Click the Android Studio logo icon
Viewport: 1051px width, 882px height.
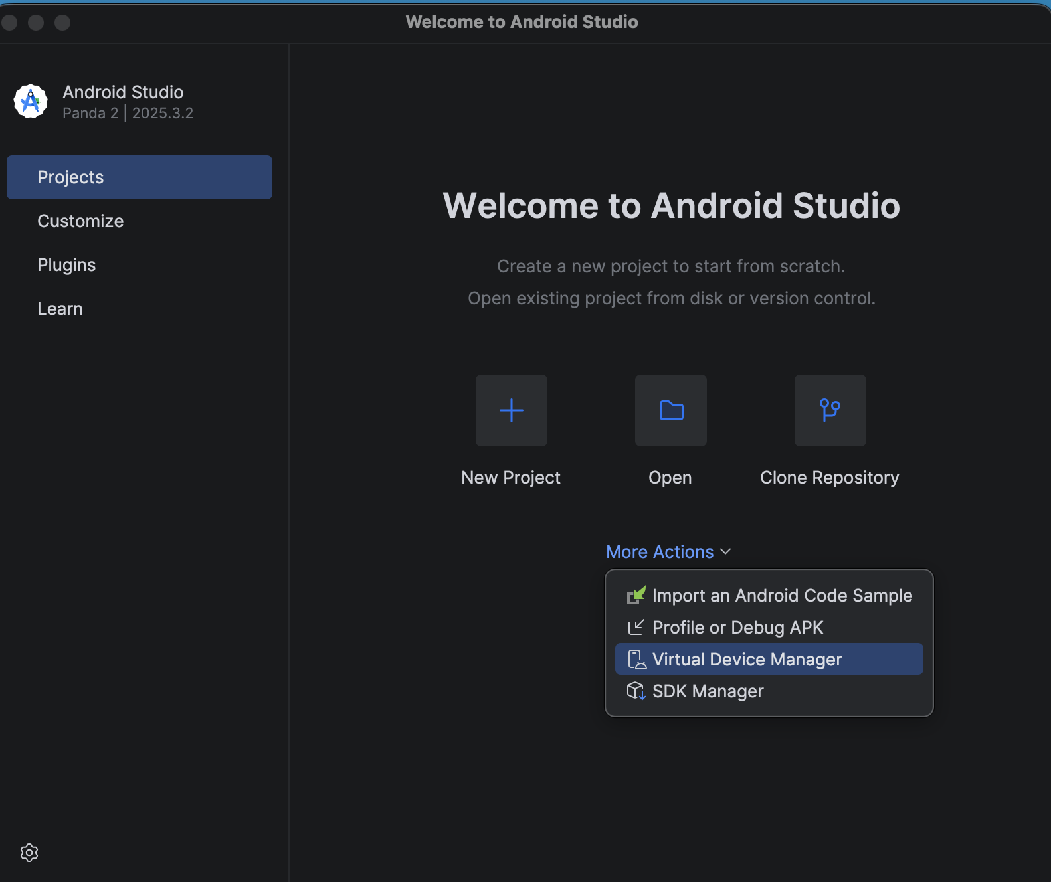[31, 102]
